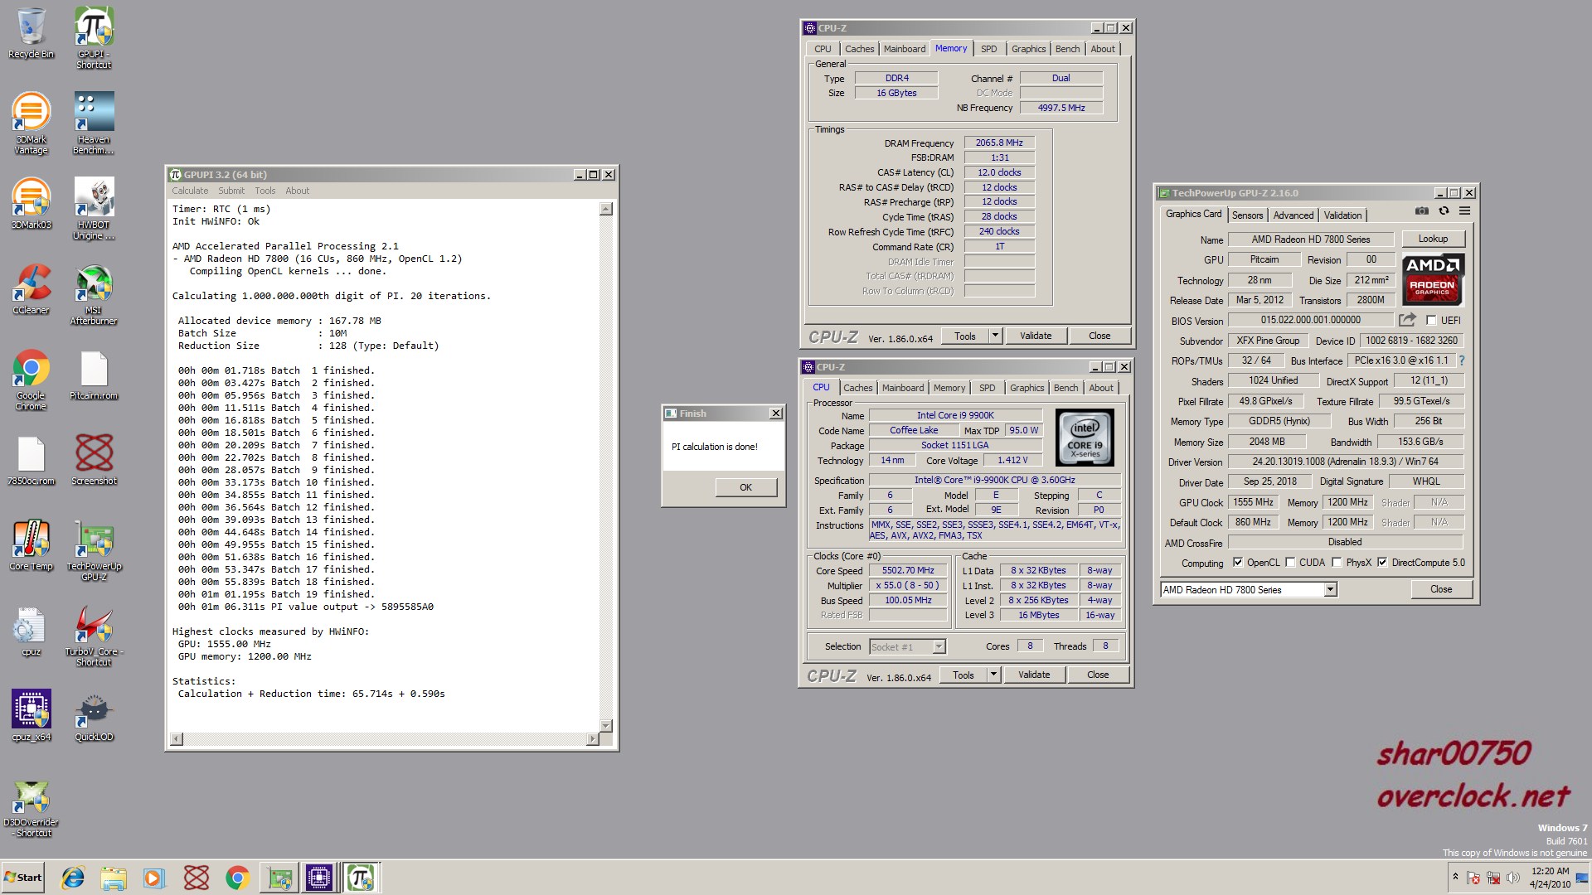Image resolution: width=1592 pixels, height=895 pixels.
Task: Open Google Chrome desktop shortcut
Action: click(x=31, y=380)
